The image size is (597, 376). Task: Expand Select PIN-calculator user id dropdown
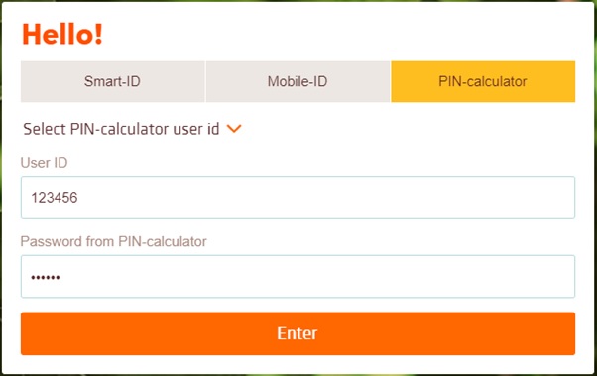(132, 129)
